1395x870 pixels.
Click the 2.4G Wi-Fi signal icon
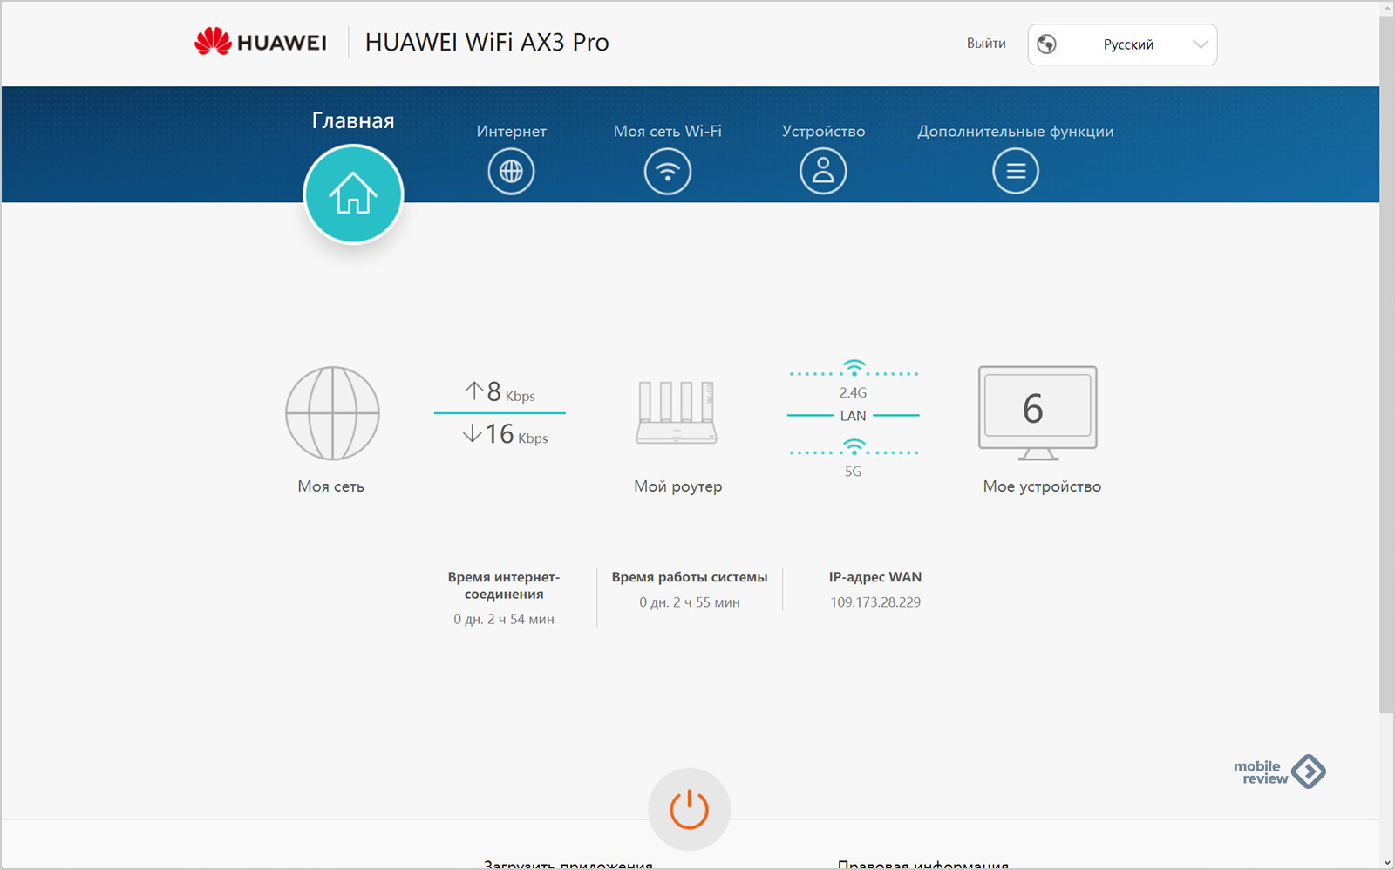tap(854, 367)
